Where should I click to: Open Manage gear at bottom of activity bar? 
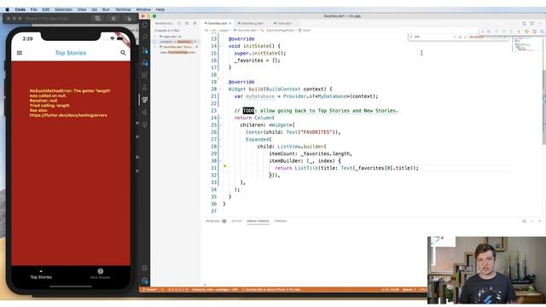(144, 281)
